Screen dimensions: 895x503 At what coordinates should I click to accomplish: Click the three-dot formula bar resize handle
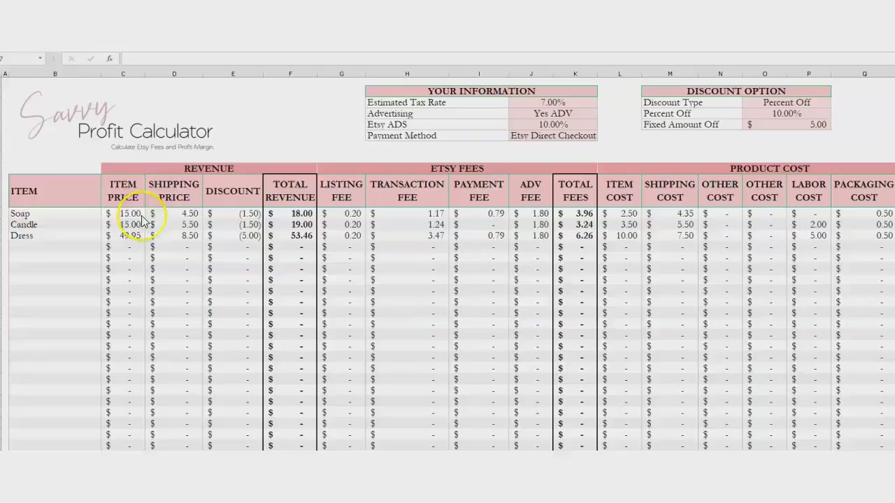click(x=55, y=59)
